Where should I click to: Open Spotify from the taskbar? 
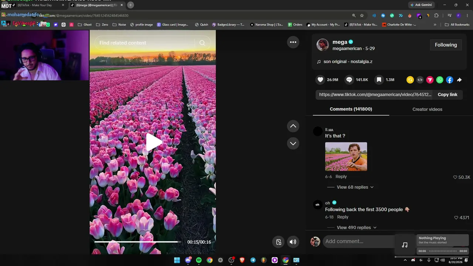[x=199, y=260]
